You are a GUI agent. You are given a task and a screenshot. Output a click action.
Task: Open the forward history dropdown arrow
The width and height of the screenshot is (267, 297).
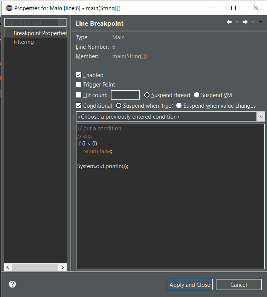pyautogui.click(x=253, y=22)
